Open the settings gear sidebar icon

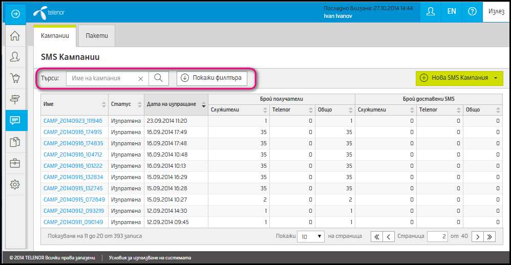point(15,185)
